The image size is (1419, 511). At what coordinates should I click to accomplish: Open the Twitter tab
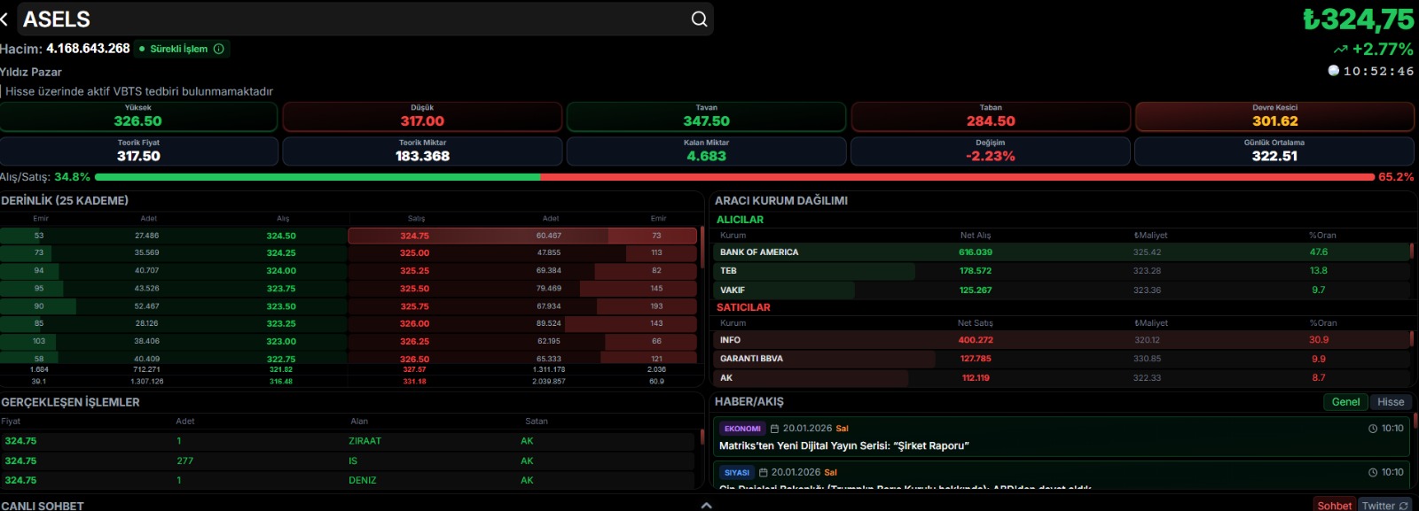(x=1384, y=506)
